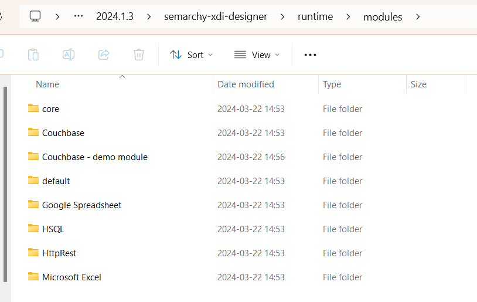Select the Couchbase - demo module name
The height and width of the screenshot is (302, 477).
pos(95,157)
